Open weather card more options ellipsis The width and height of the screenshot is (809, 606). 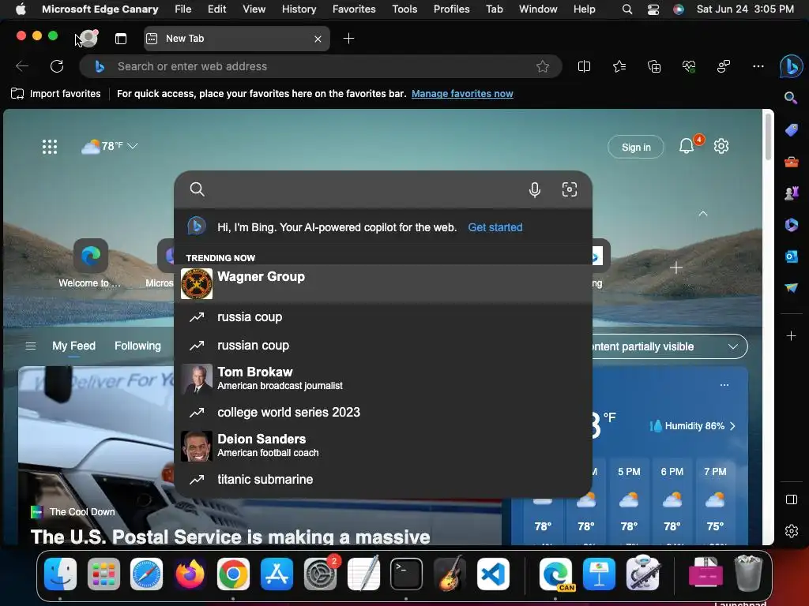point(724,385)
